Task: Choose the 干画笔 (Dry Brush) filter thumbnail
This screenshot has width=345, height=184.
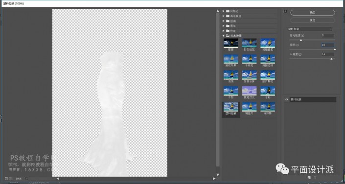Action: click(249, 59)
